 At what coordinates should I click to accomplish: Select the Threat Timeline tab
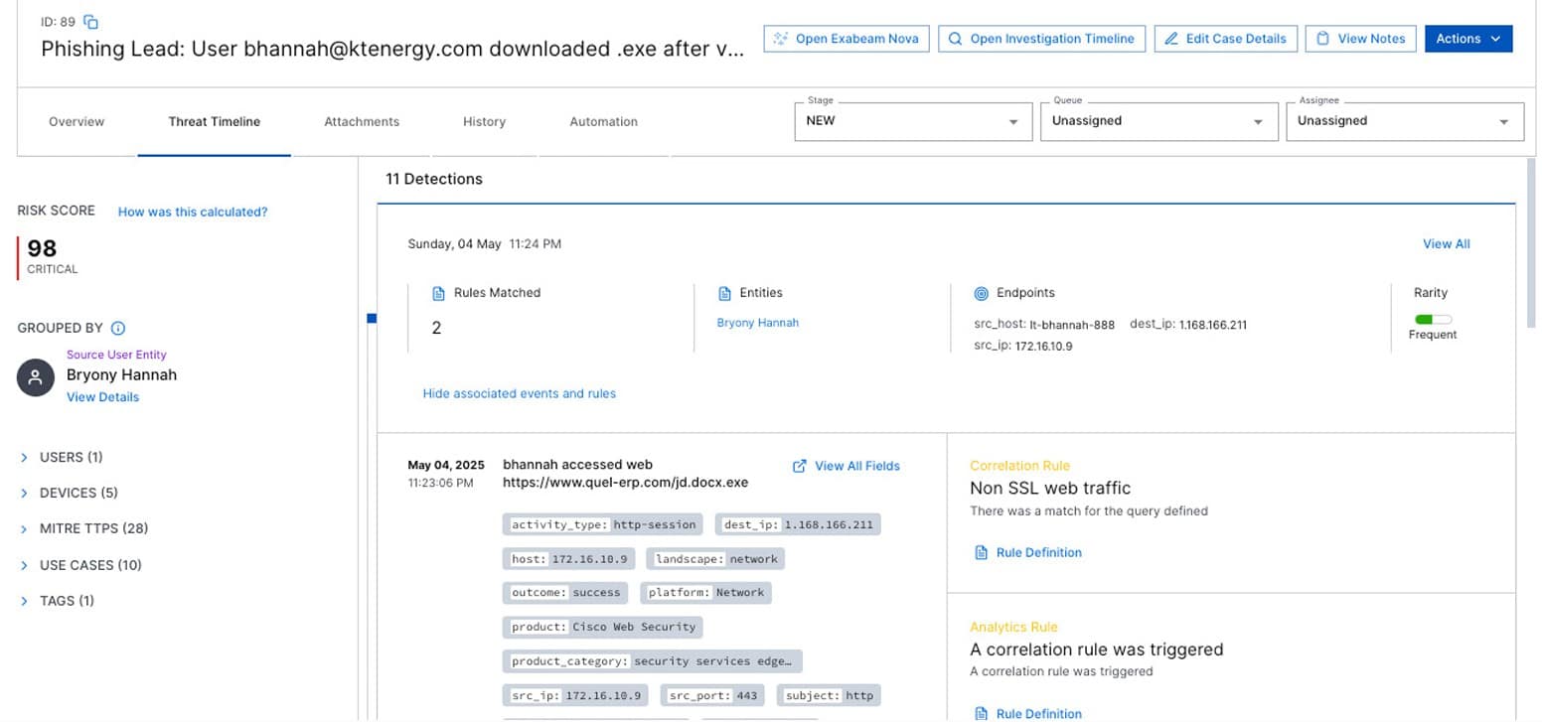coord(215,122)
